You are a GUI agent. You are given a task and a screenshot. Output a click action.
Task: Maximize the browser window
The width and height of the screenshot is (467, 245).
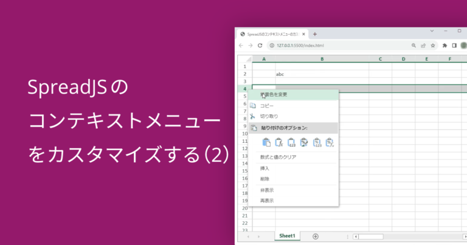pos(460,31)
